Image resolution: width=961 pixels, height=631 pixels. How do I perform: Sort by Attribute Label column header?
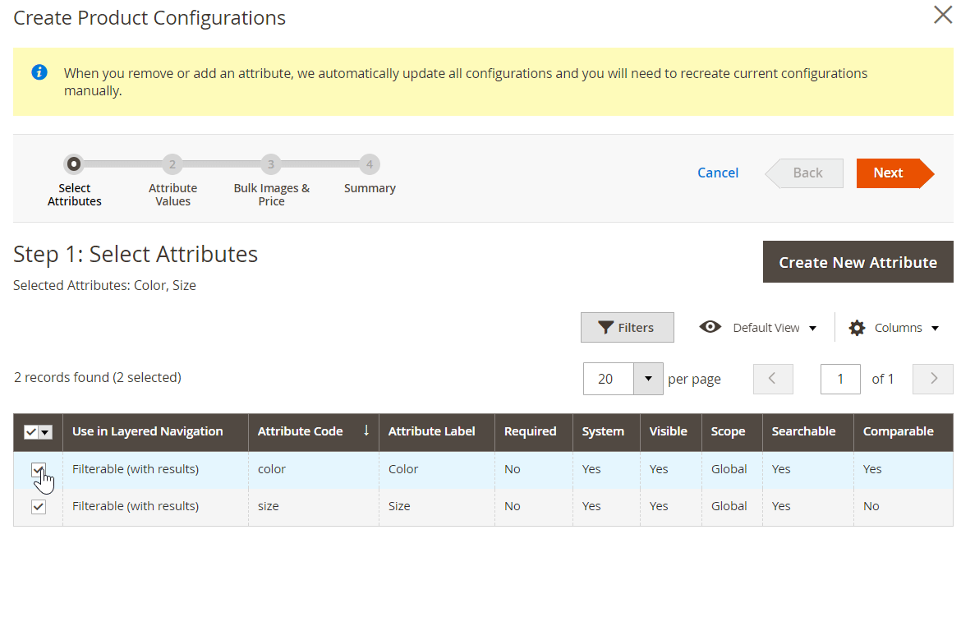click(437, 431)
